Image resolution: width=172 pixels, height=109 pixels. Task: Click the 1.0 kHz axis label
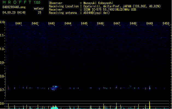tap(2, 49)
